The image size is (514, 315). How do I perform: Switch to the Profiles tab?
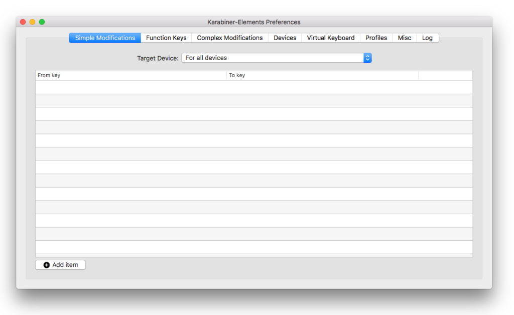click(376, 38)
